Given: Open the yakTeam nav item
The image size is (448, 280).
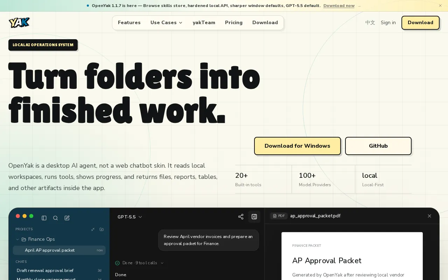Looking at the screenshot, I should click(x=204, y=22).
